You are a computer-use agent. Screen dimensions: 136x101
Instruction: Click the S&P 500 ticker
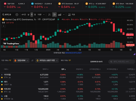[14, 5]
